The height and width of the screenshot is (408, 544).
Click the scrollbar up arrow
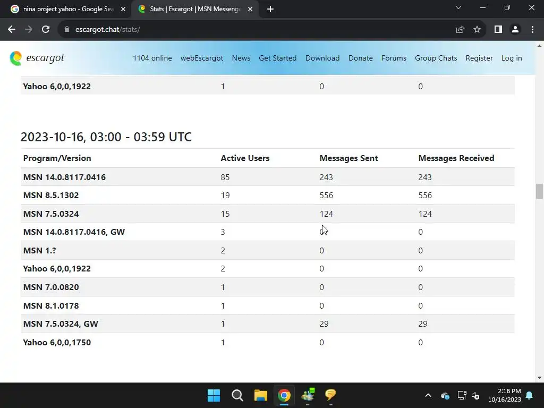coord(539,46)
